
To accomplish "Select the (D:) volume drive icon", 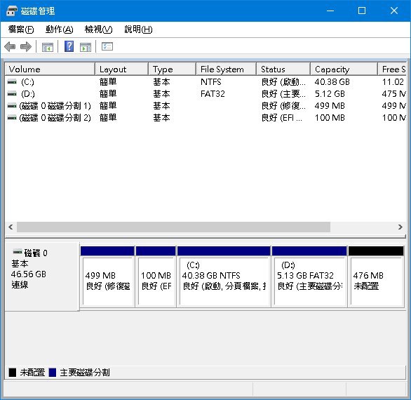I will click(x=12, y=93).
